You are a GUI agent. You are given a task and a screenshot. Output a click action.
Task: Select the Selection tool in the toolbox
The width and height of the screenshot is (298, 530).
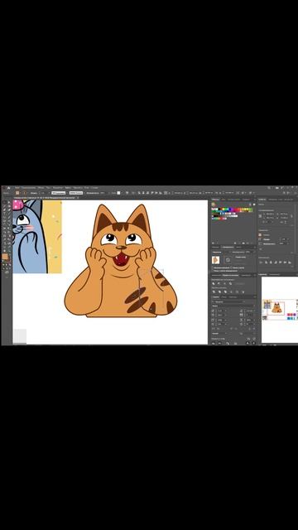(x=4, y=202)
